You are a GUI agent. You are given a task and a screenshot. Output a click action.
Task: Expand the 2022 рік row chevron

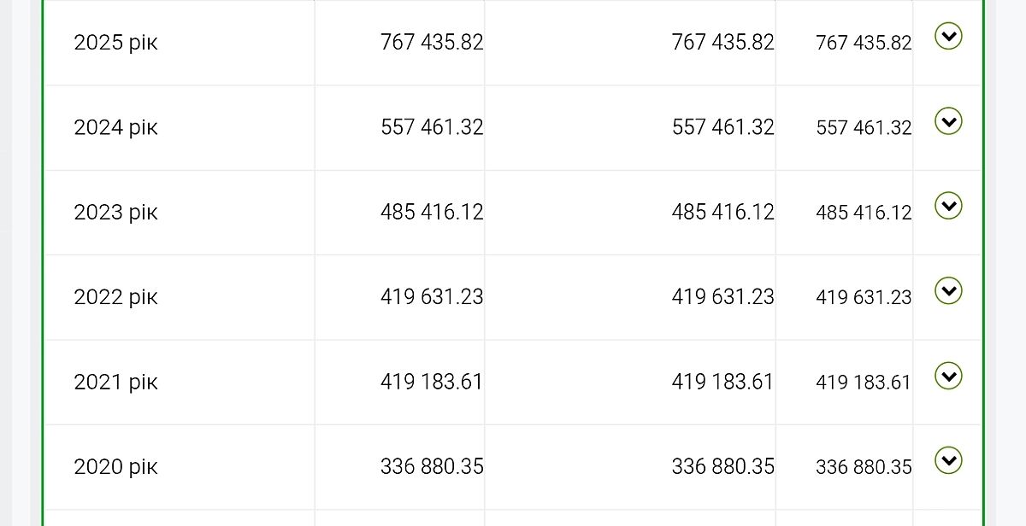948,291
